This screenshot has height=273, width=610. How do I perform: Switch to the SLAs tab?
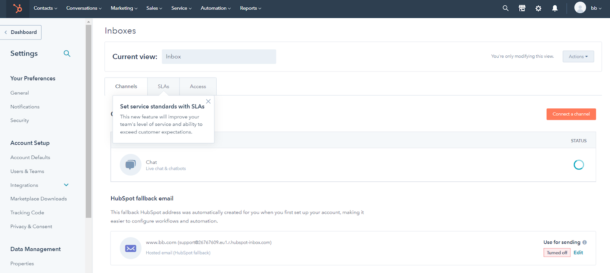click(163, 87)
